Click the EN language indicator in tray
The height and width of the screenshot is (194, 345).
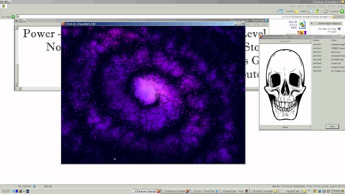[x=27, y=191]
